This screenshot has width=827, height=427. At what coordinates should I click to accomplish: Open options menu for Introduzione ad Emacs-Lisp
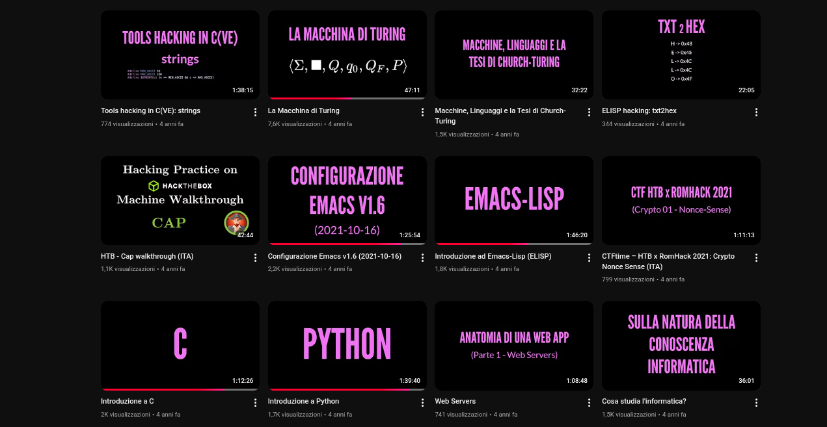point(589,258)
